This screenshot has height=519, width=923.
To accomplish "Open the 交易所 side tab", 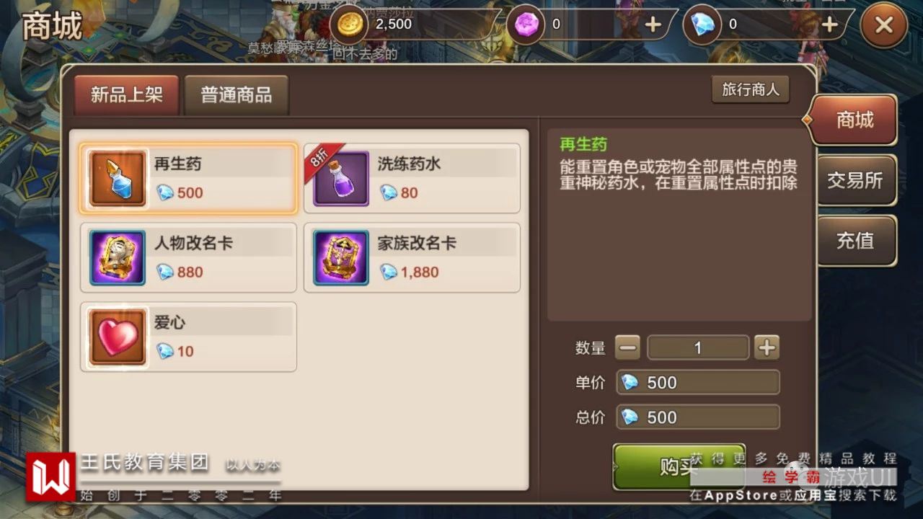I will pos(855,180).
